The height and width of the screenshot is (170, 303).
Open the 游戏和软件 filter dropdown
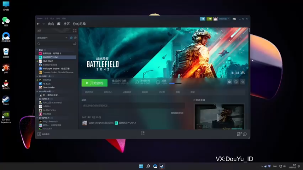52,38
